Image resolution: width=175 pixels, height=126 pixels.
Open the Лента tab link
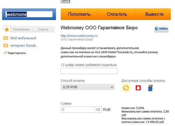coord(65,1)
